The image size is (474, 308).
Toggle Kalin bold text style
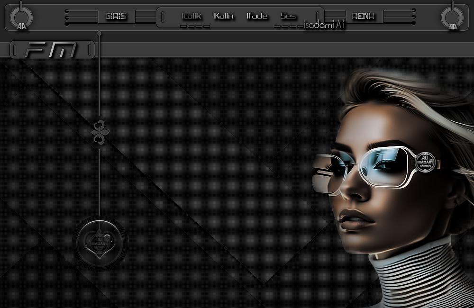[x=223, y=16]
